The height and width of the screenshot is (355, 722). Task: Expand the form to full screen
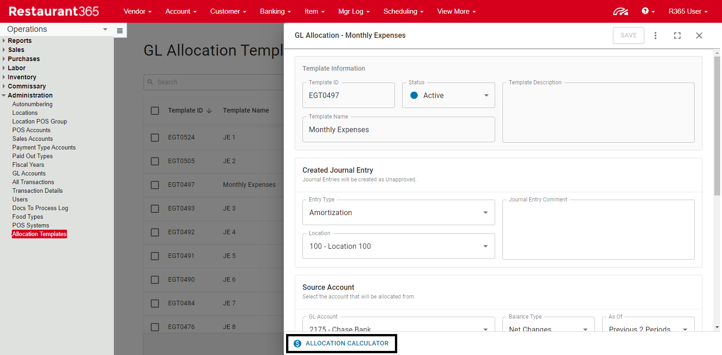[x=677, y=36]
